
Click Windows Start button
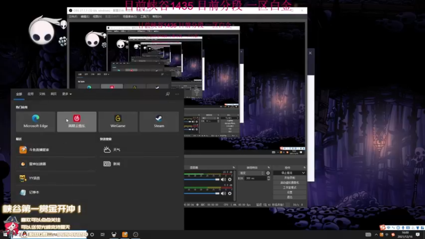coord(5,235)
